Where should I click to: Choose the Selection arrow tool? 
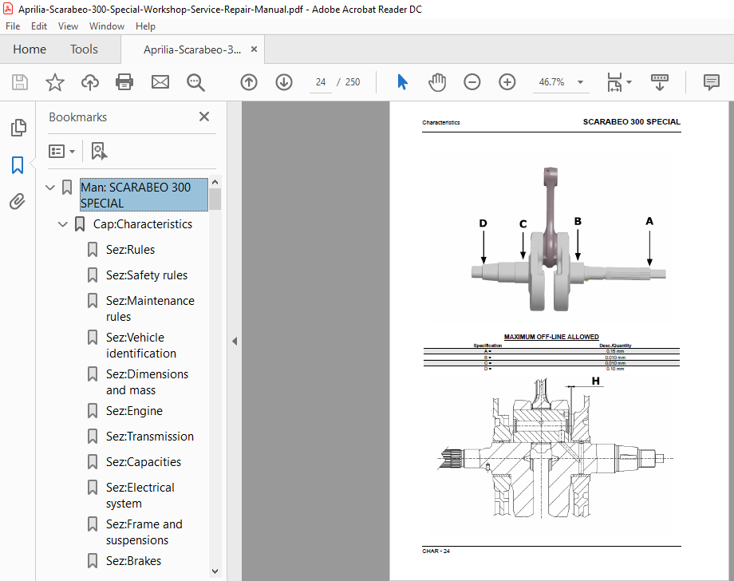pyautogui.click(x=402, y=82)
